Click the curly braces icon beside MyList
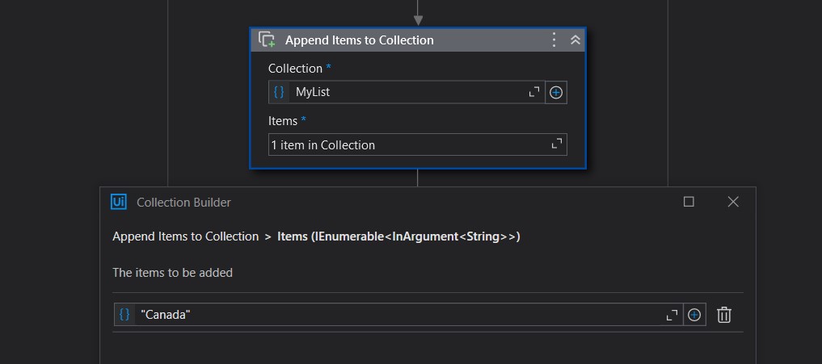Screen dimensions: 822x364 279,92
